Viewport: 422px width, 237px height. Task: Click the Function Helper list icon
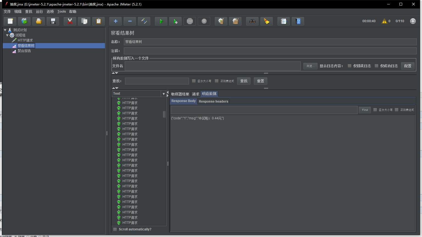click(x=284, y=21)
